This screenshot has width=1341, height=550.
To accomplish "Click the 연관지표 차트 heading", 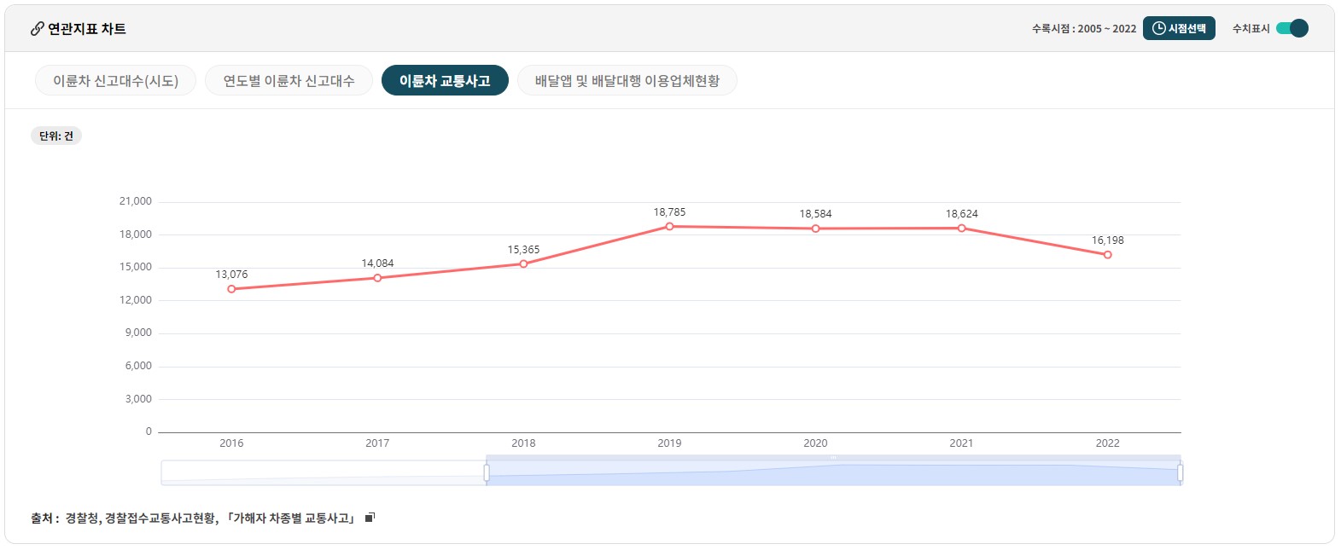I will (x=87, y=29).
